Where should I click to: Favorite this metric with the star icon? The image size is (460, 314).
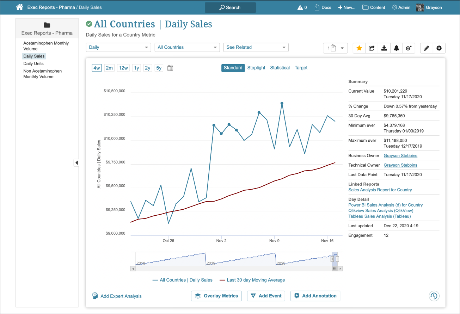coord(359,48)
